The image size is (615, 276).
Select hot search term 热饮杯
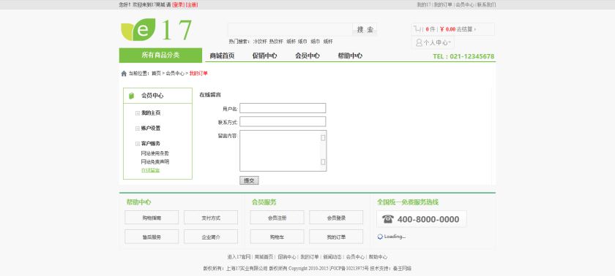[x=276, y=42]
